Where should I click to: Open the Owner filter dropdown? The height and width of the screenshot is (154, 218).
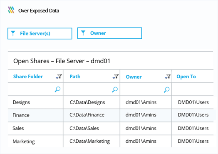click(x=109, y=33)
